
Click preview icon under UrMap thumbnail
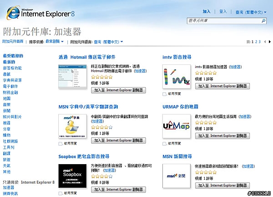click(x=165, y=144)
